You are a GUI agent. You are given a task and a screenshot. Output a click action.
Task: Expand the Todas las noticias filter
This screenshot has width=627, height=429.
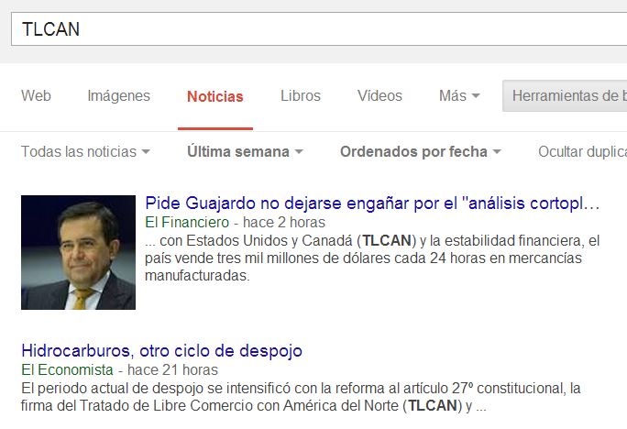(x=85, y=152)
